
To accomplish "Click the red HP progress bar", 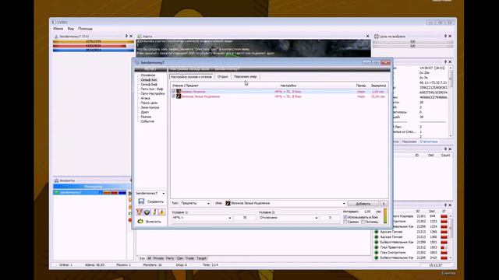I will (94, 46).
